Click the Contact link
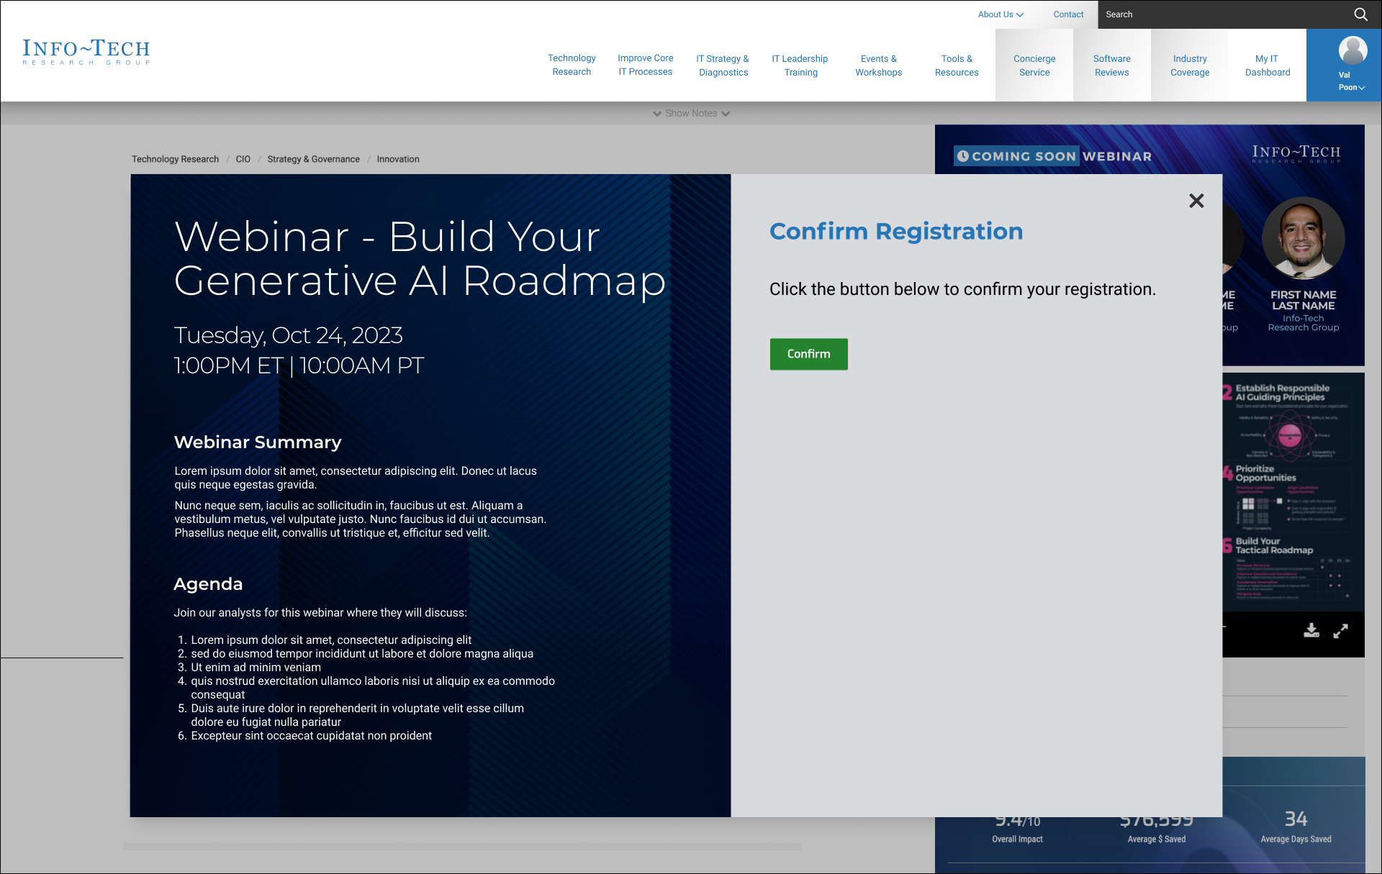 coord(1068,14)
